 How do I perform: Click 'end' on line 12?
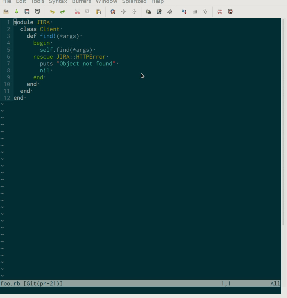tap(19, 98)
